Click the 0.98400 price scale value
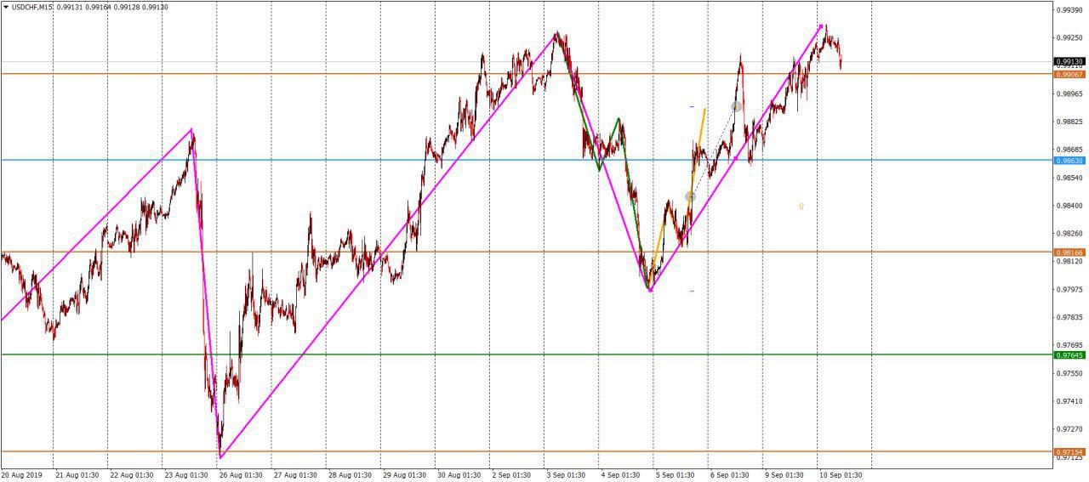The height and width of the screenshot is (482, 1089). click(x=1069, y=206)
